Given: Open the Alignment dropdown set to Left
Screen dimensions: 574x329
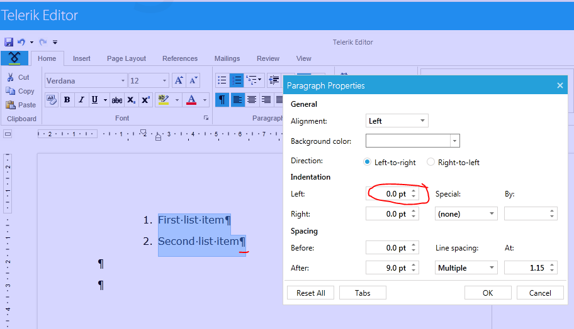Looking at the screenshot, I should (x=397, y=121).
